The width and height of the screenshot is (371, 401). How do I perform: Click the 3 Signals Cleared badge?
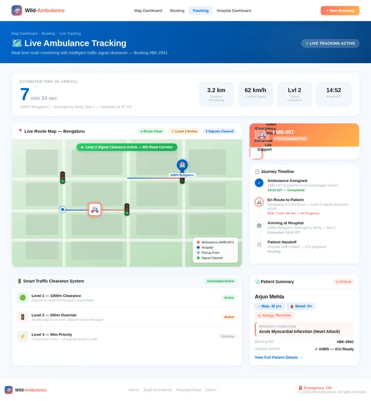219,131
